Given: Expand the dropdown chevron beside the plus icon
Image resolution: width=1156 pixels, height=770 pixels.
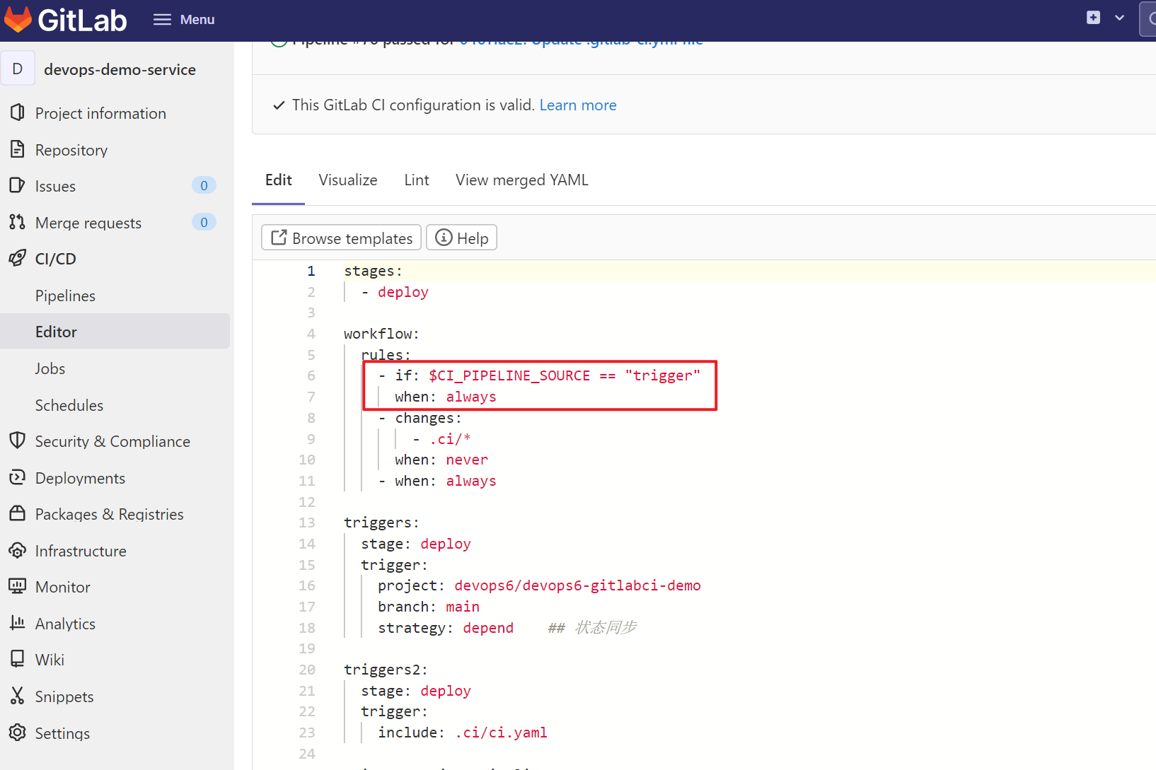Looking at the screenshot, I should coord(1119,18).
